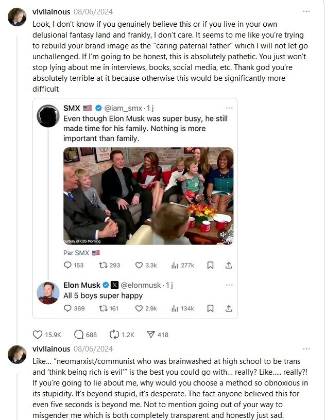Open more options on second vivllainous post

click(x=306, y=349)
